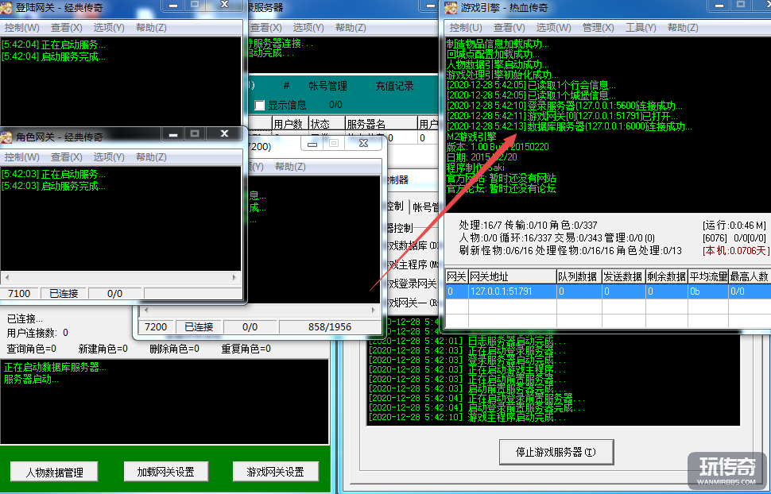Viewport: 771px width, 494px height.
Task: Select gateway row 127.0.0.1:51791
Action: (x=607, y=291)
